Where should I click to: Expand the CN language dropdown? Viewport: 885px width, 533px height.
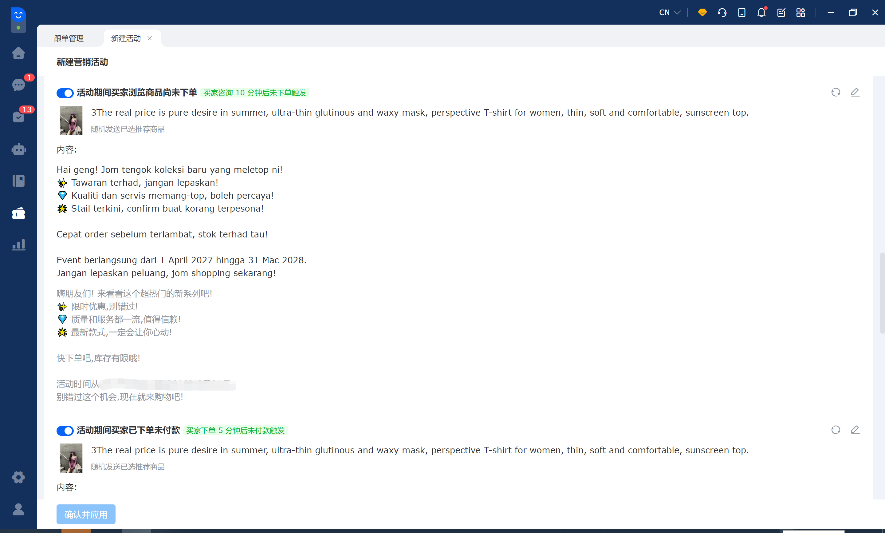[x=669, y=13]
